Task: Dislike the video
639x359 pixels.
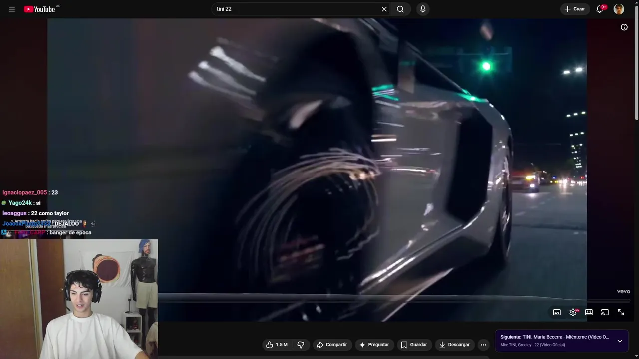Action: click(301, 345)
